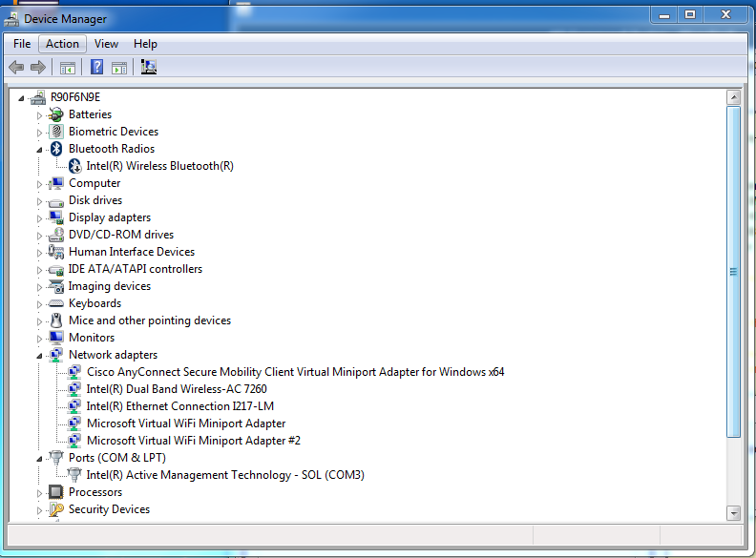
Task: Select the Security Devices key icon
Action: click(x=56, y=509)
